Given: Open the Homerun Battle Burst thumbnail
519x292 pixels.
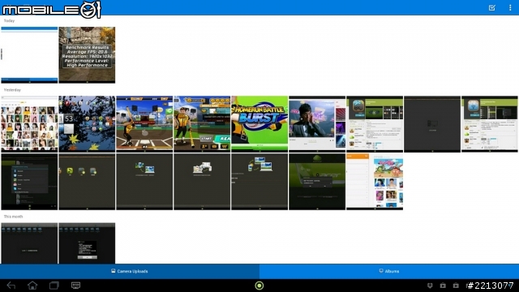Looking at the screenshot, I should [259, 124].
